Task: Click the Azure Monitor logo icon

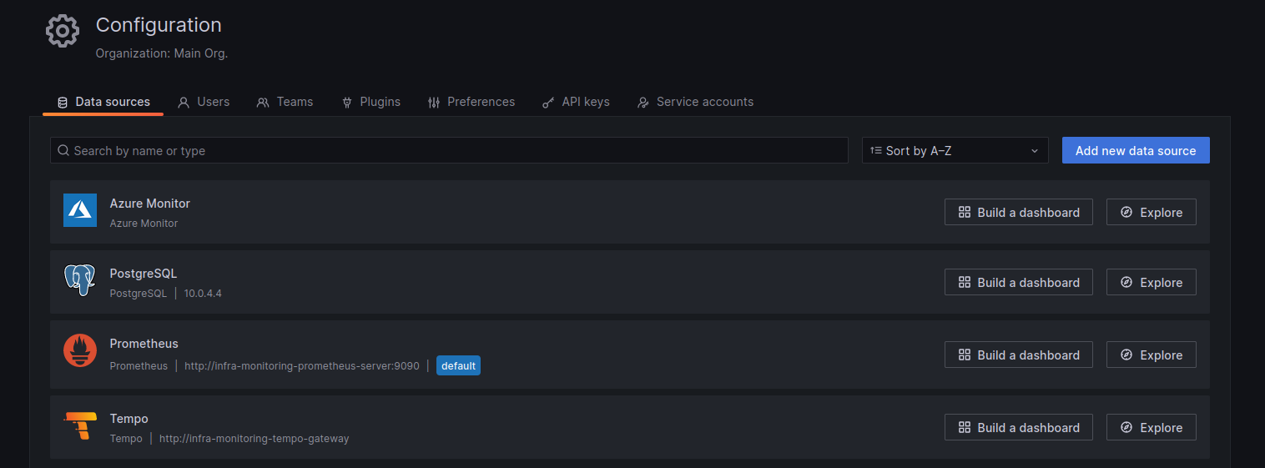Action: click(x=80, y=210)
